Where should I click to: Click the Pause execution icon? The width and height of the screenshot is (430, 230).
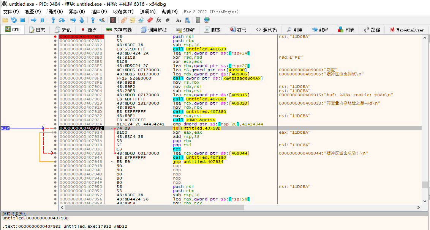42,20
